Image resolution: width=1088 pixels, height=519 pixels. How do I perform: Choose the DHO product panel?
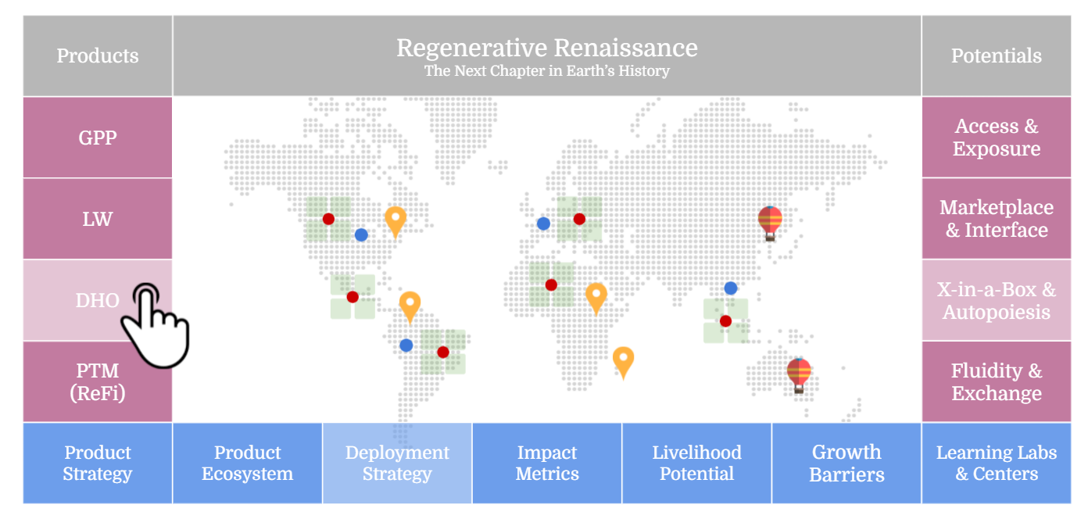(x=98, y=300)
